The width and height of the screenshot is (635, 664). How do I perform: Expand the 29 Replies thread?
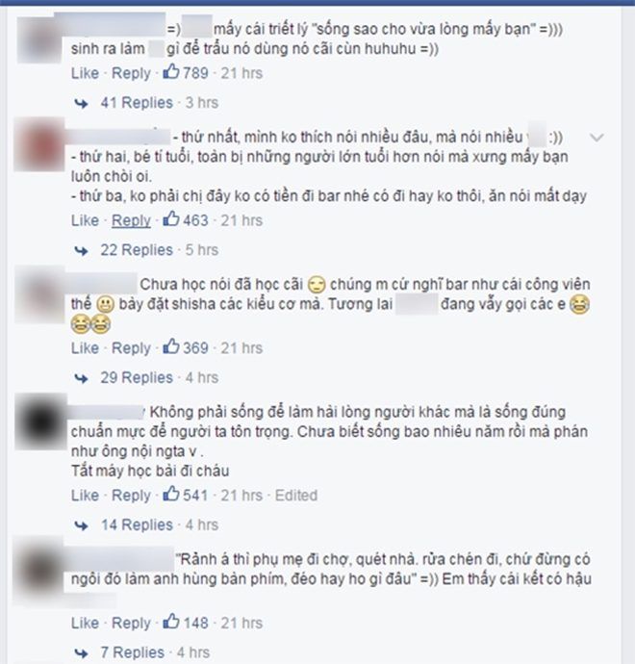(x=137, y=377)
